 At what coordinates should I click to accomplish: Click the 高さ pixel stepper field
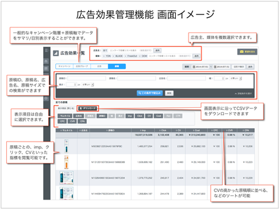(71, 84)
